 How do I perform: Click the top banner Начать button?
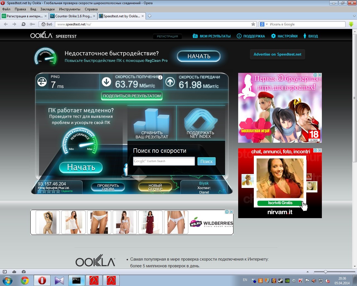199,56
